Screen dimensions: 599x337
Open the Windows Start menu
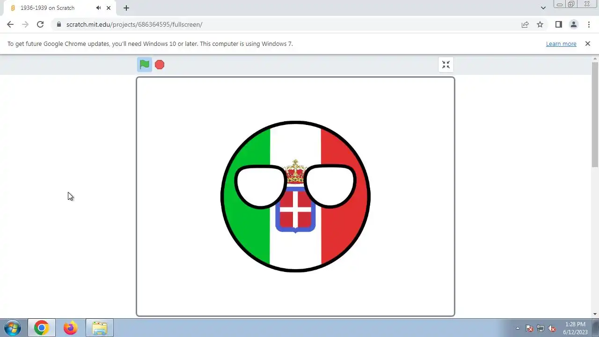click(13, 328)
